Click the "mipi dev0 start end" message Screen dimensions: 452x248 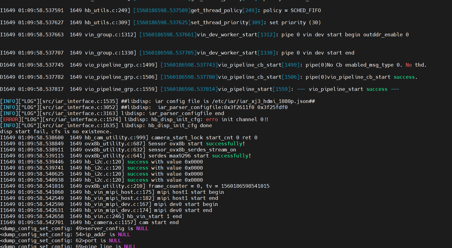183,210
